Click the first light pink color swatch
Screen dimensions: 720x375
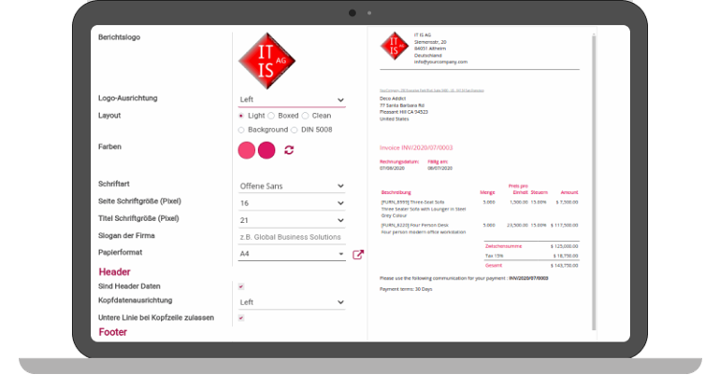(247, 150)
